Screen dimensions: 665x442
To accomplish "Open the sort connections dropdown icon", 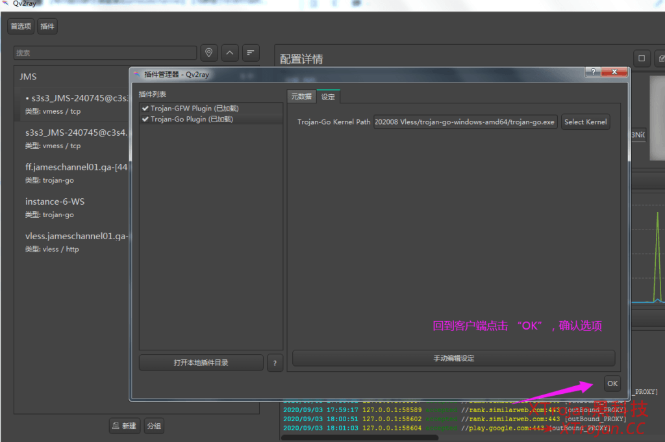I will [x=251, y=53].
